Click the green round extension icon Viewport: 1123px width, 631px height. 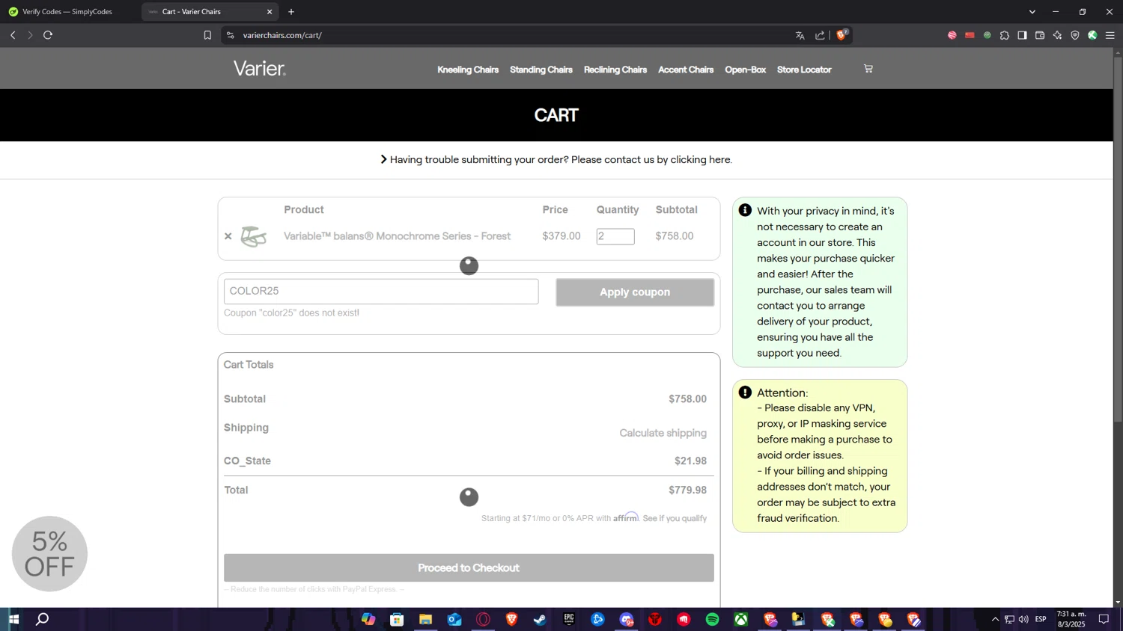click(x=987, y=35)
